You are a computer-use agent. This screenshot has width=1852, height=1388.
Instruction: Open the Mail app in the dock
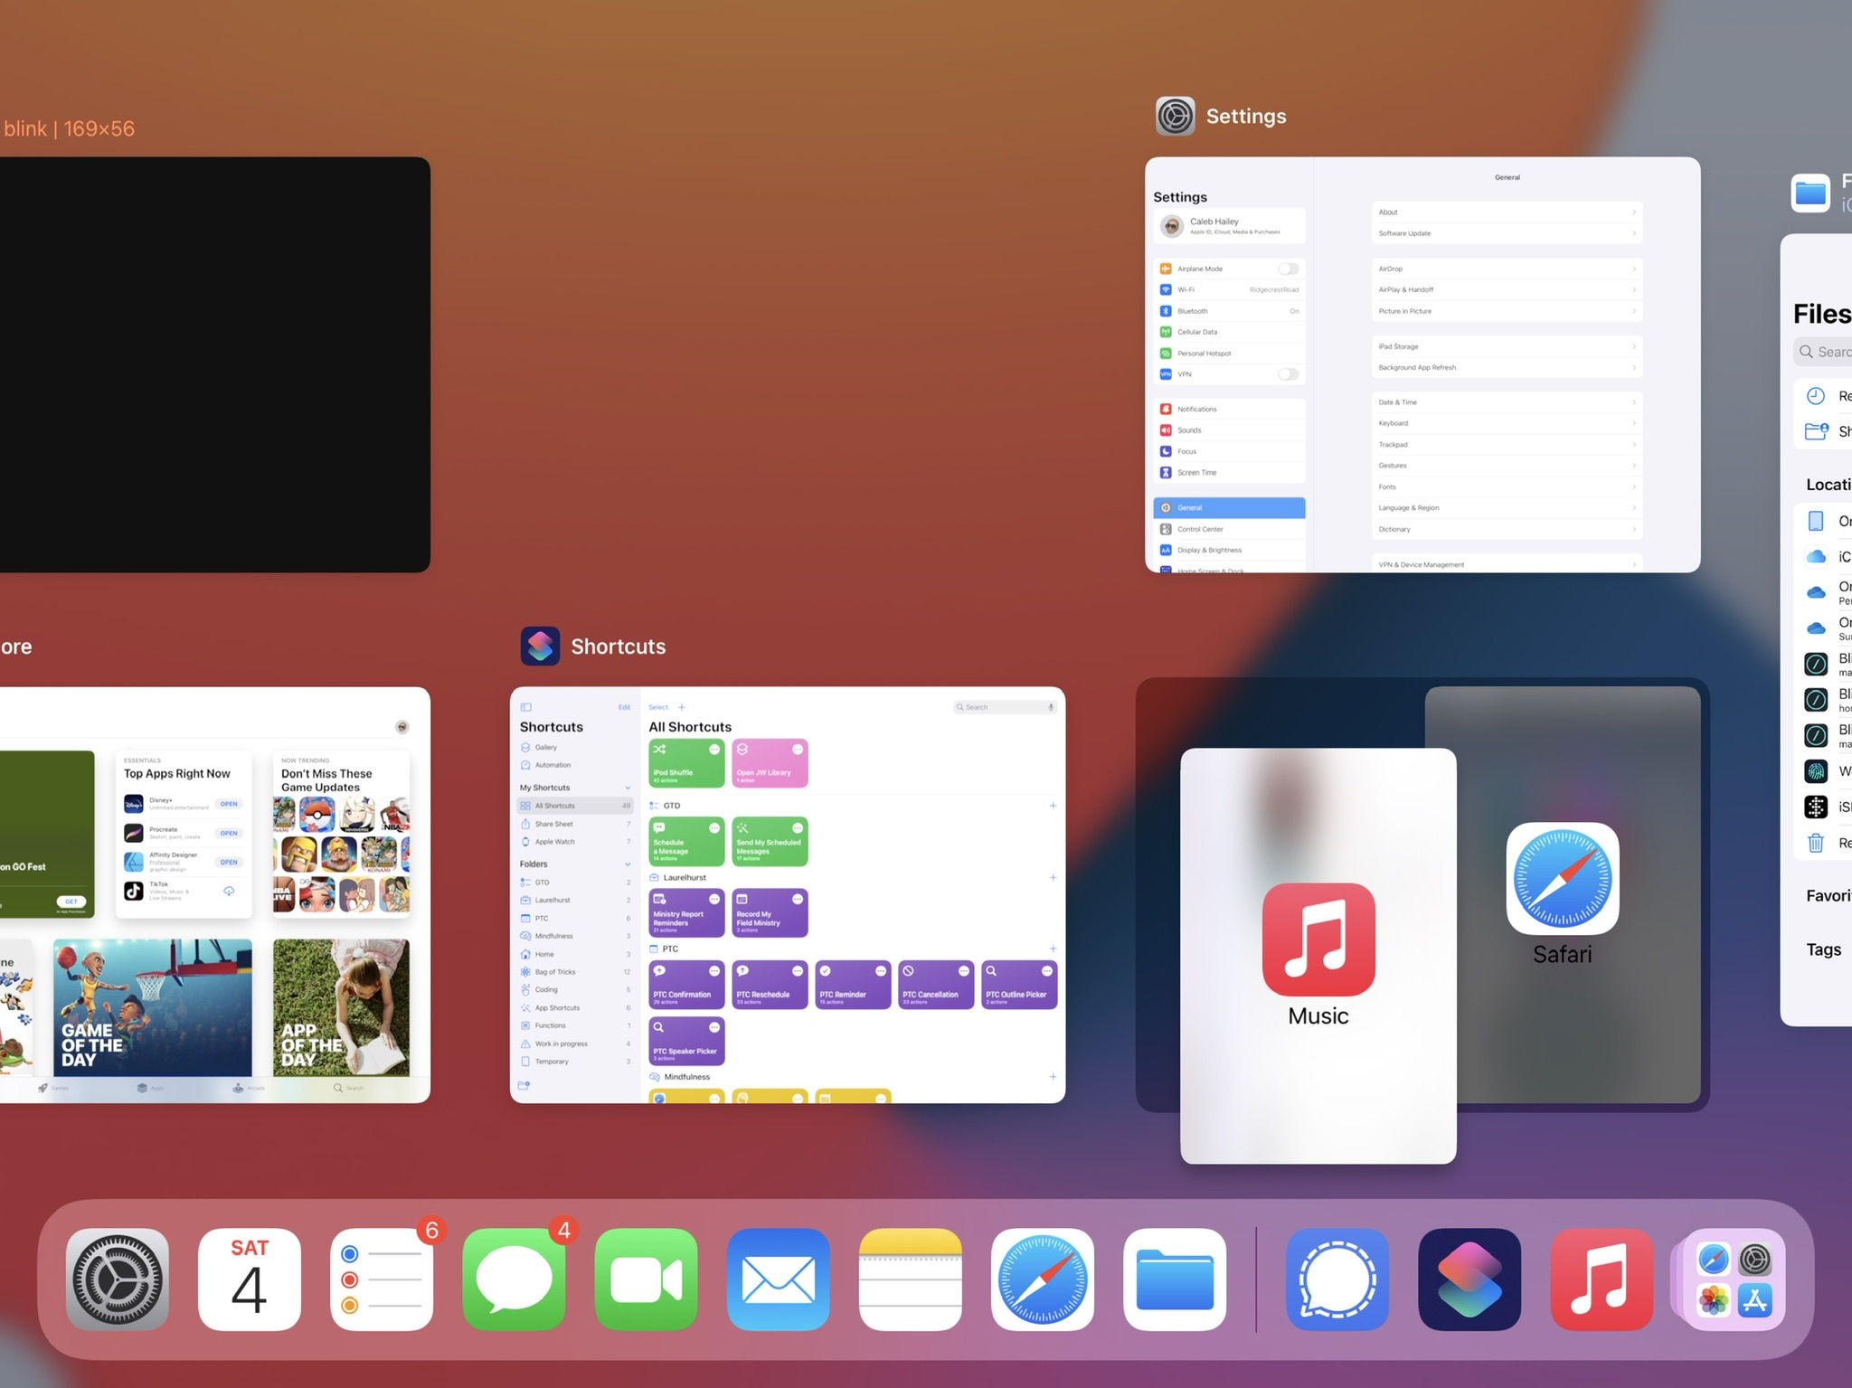(778, 1279)
